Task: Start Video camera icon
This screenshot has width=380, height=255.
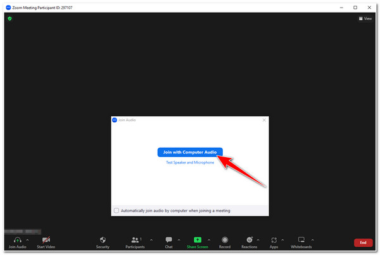Action: [x=46, y=240]
